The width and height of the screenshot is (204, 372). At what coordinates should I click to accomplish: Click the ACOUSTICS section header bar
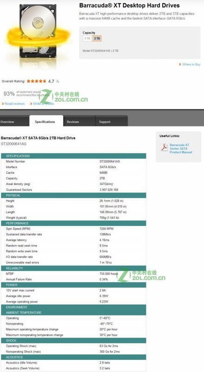pyautogui.click(x=74, y=357)
